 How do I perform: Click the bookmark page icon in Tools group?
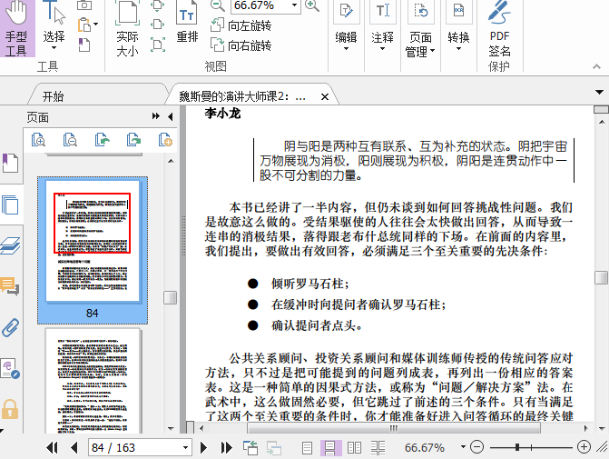84,45
